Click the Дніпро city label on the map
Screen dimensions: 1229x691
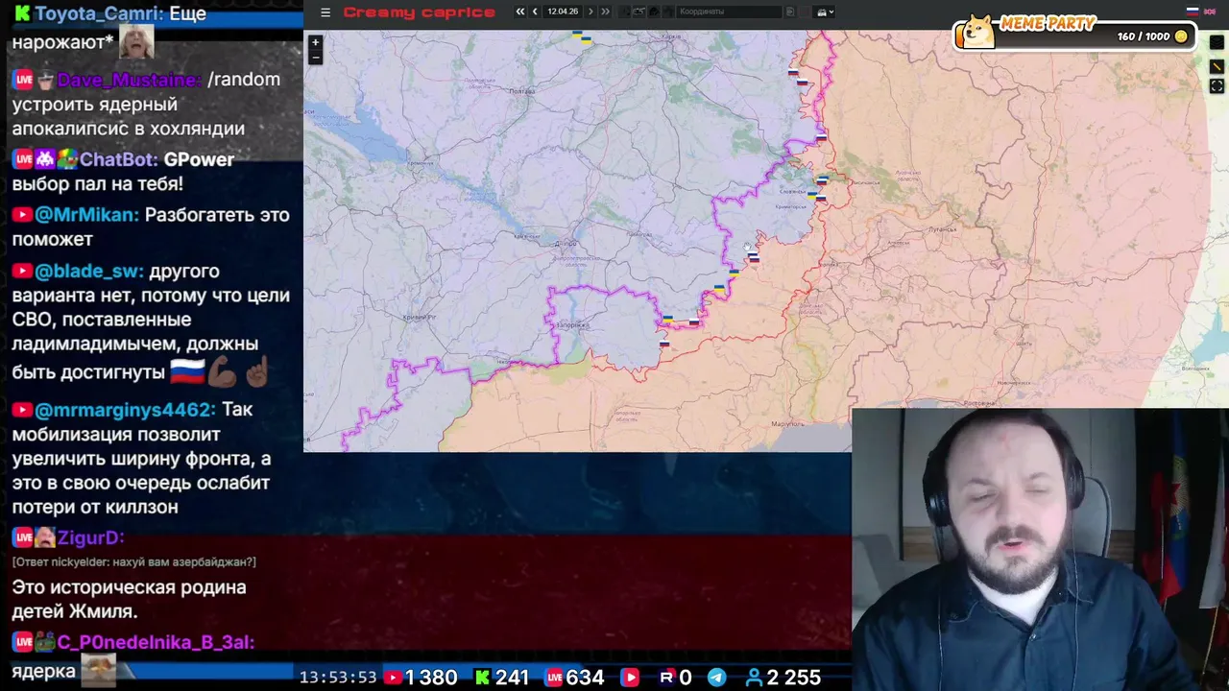tap(564, 244)
